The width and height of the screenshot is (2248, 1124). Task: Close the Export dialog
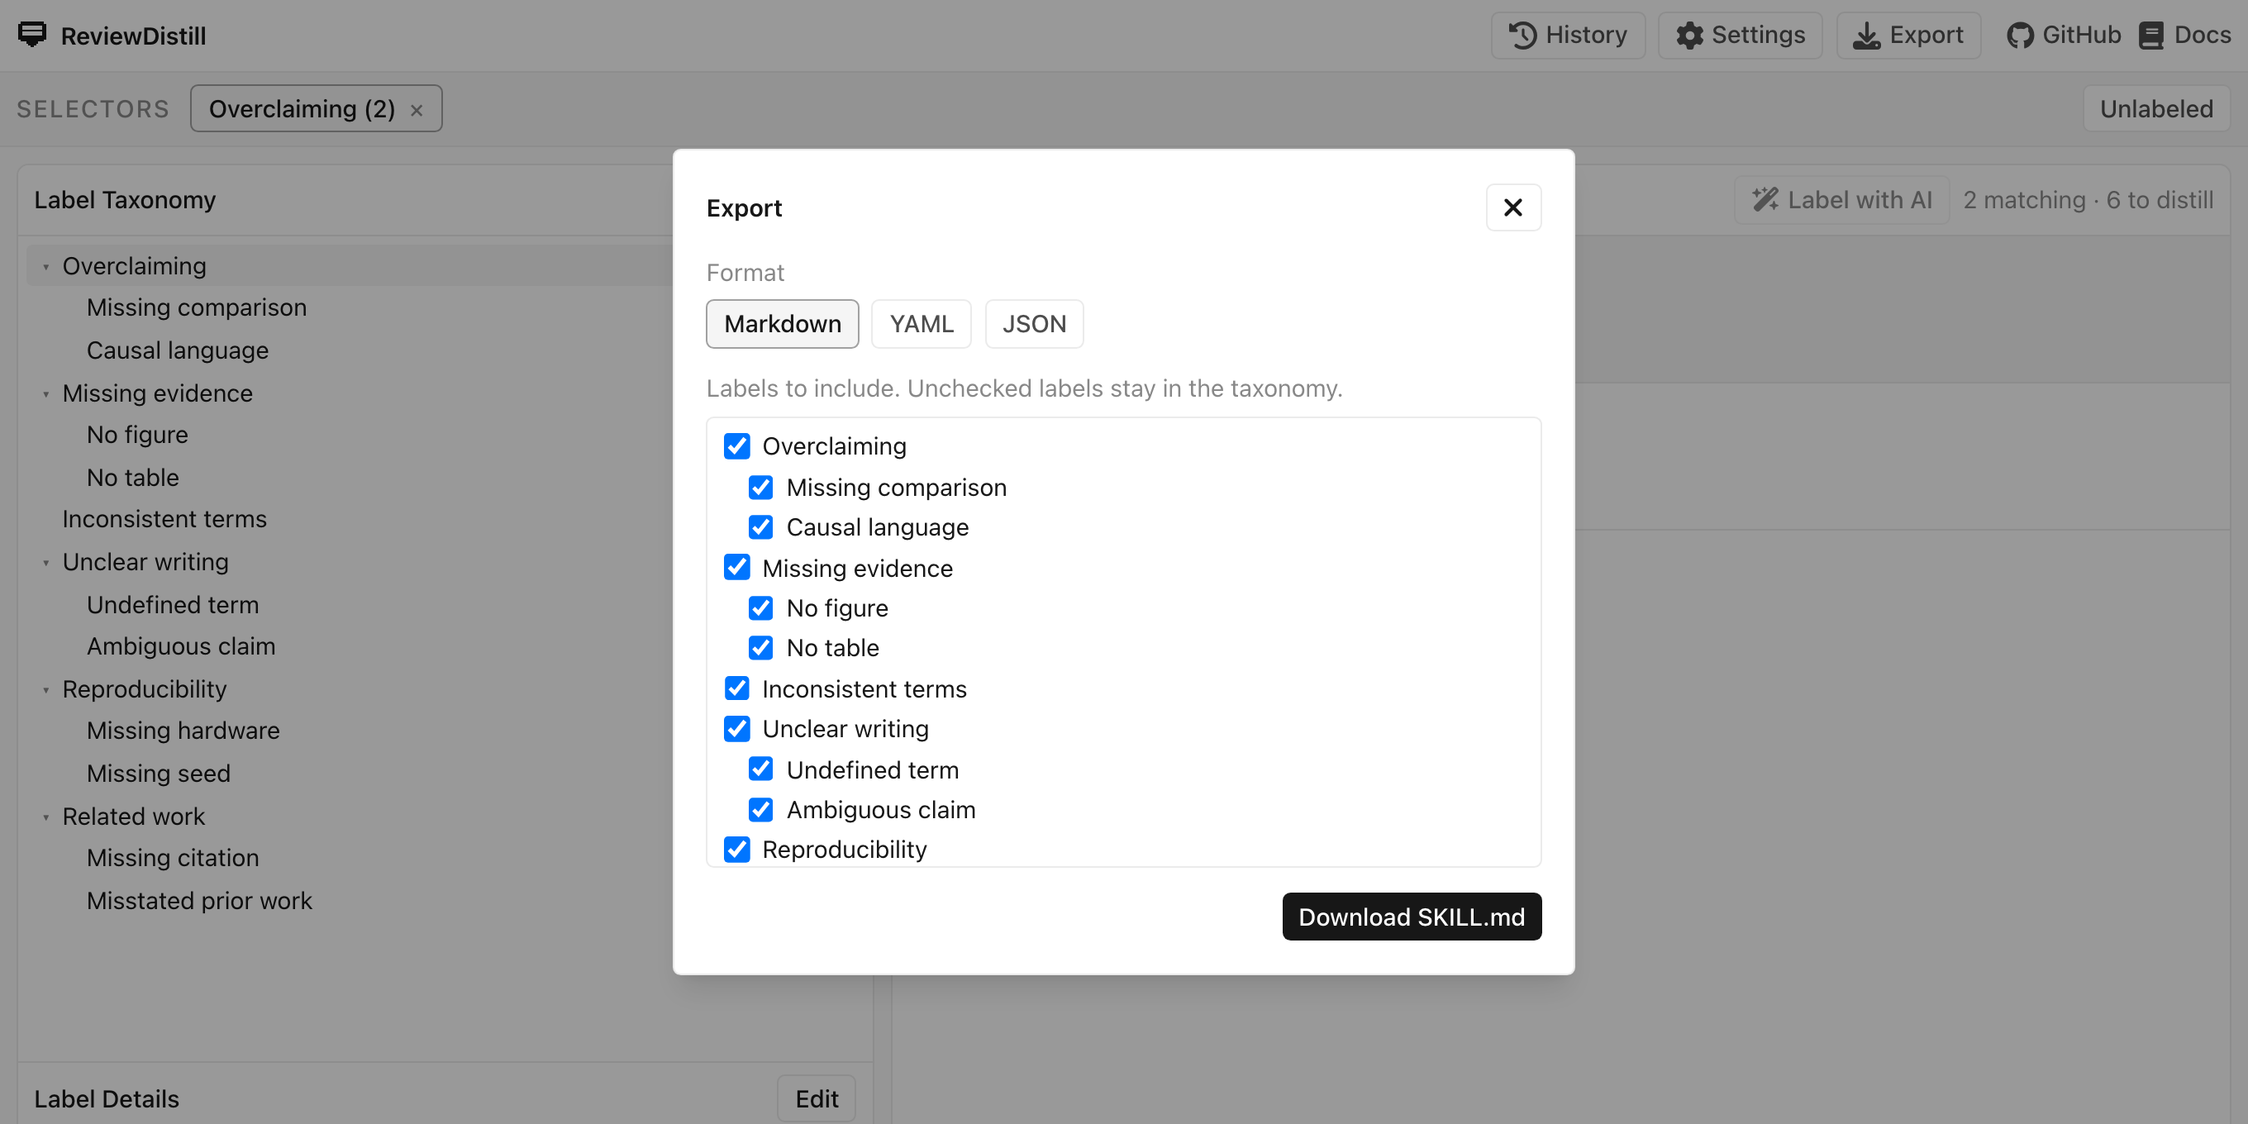1513,207
